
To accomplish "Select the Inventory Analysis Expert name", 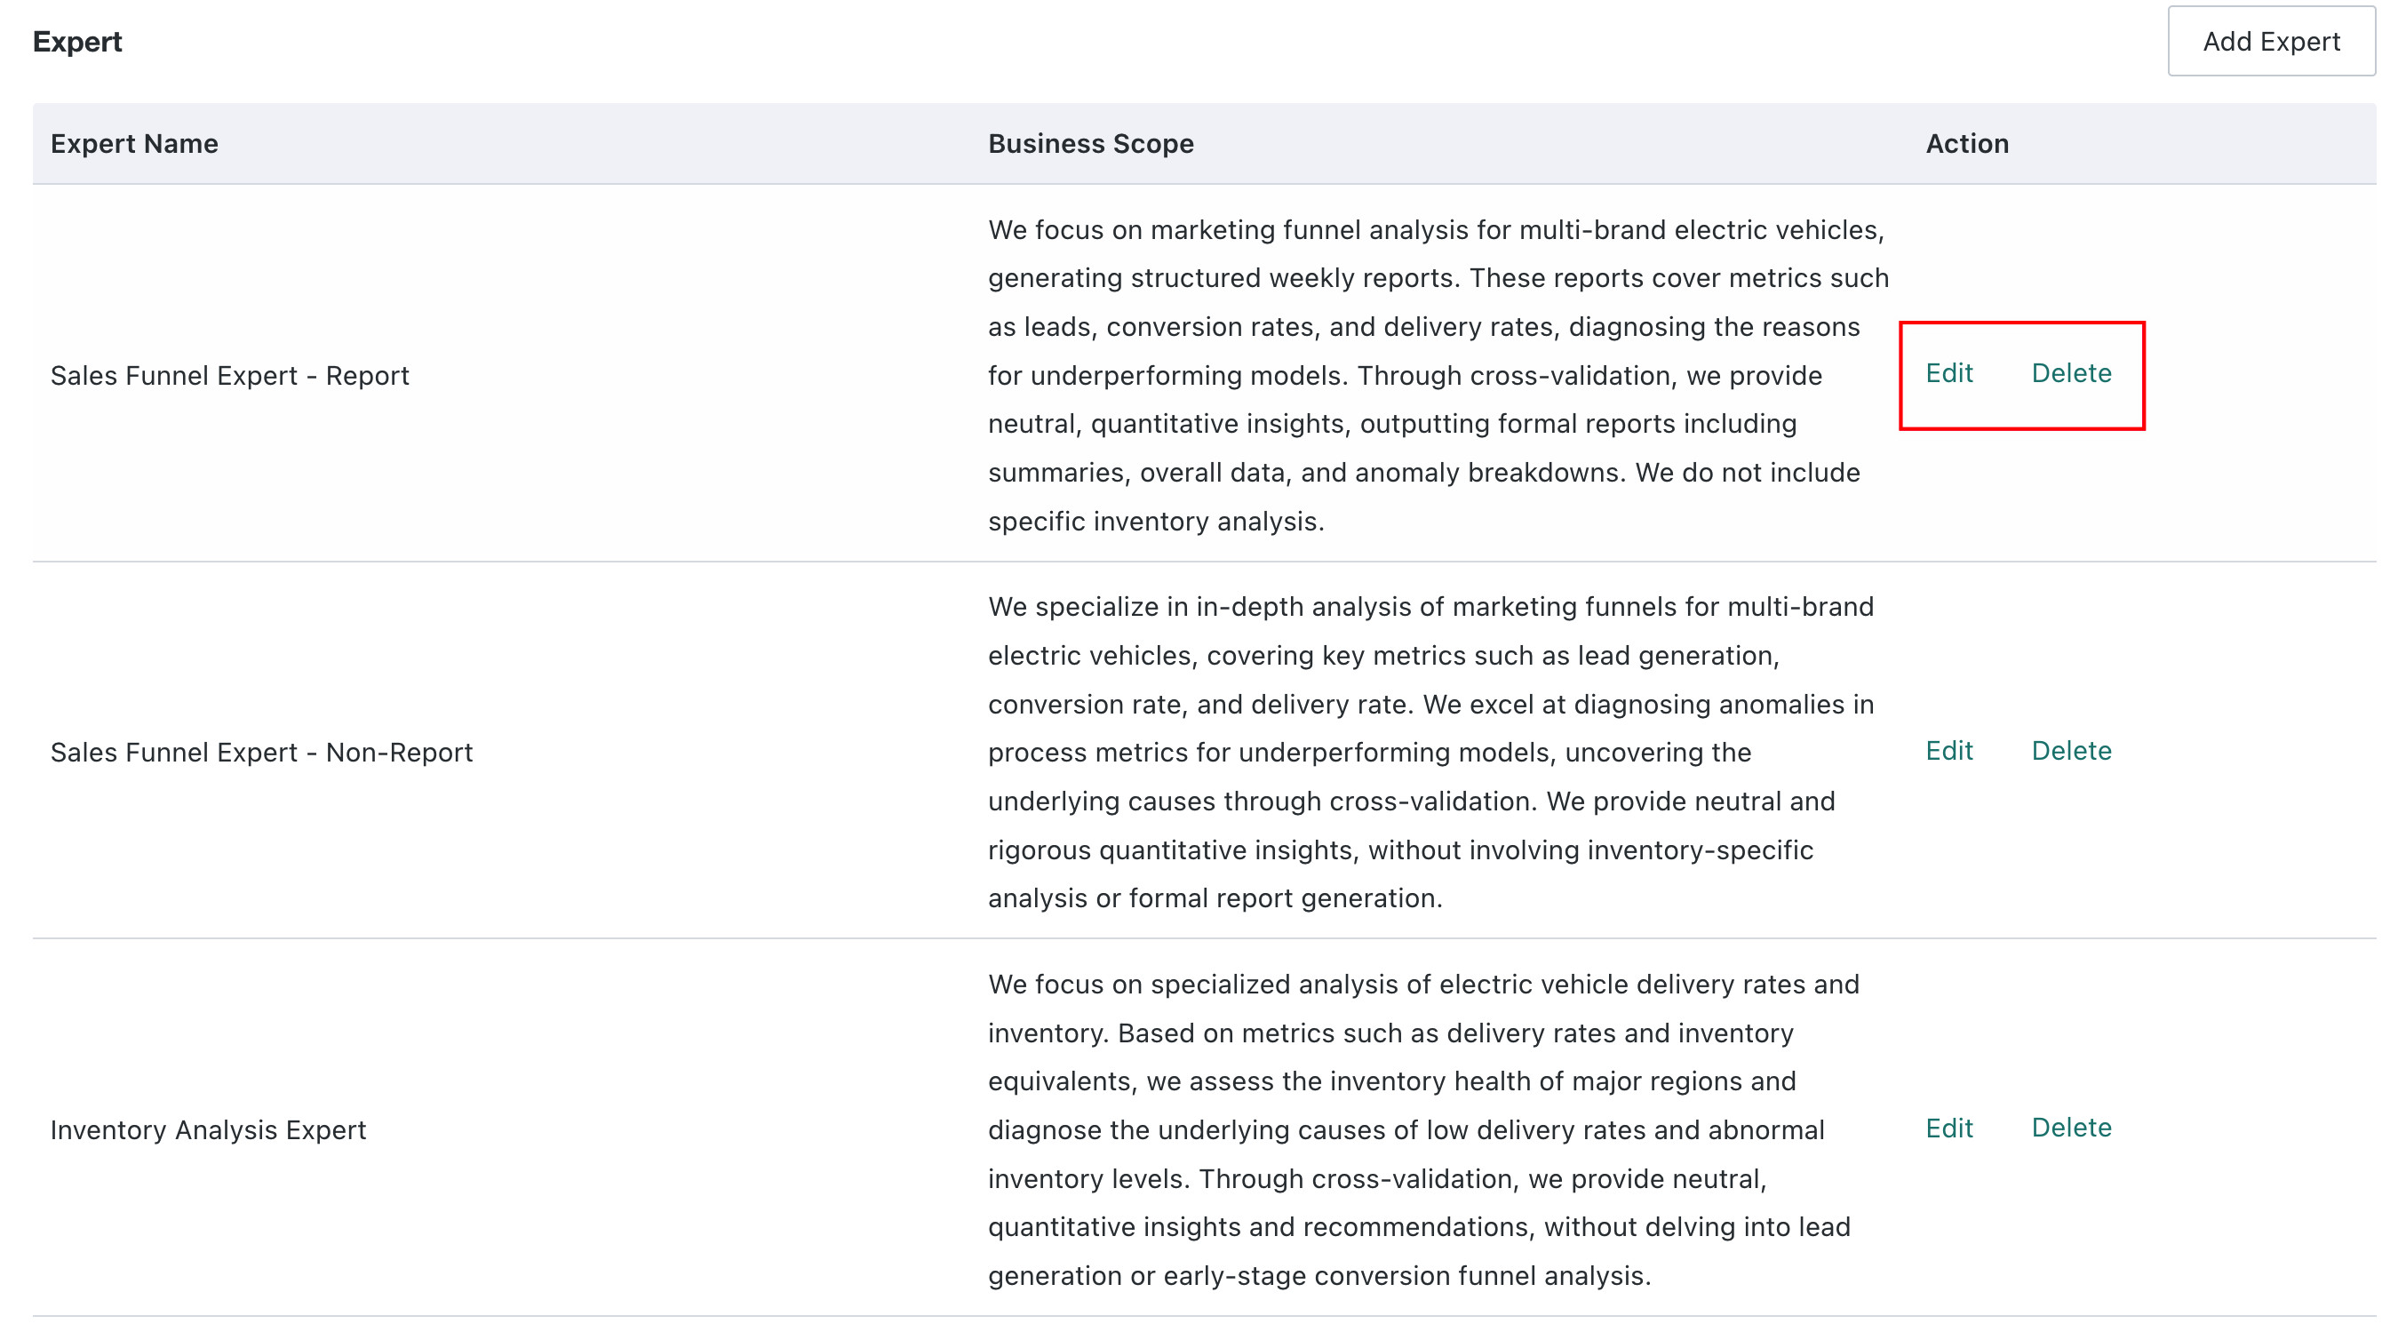I will click(208, 1130).
